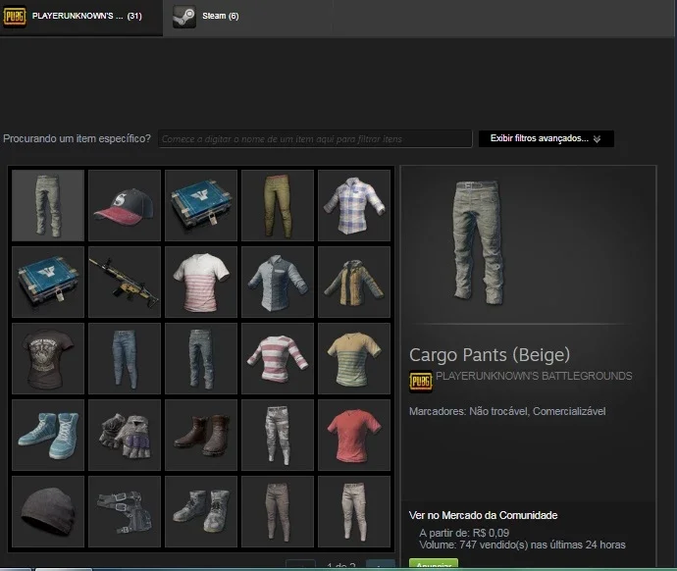Image resolution: width=677 pixels, height=571 pixels.
Task: Switch to the Steam inventory tab
Action: click(206, 17)
